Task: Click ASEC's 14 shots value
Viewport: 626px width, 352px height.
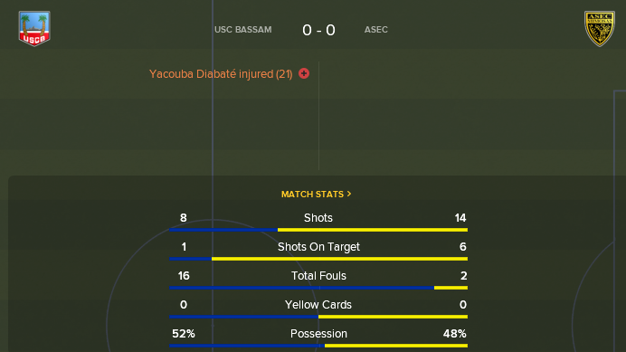Action: (x=460, y=218)
